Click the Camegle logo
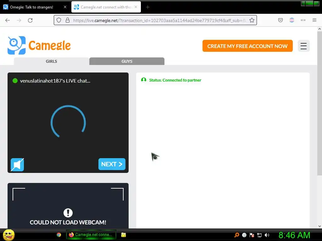 click(39, 45)
